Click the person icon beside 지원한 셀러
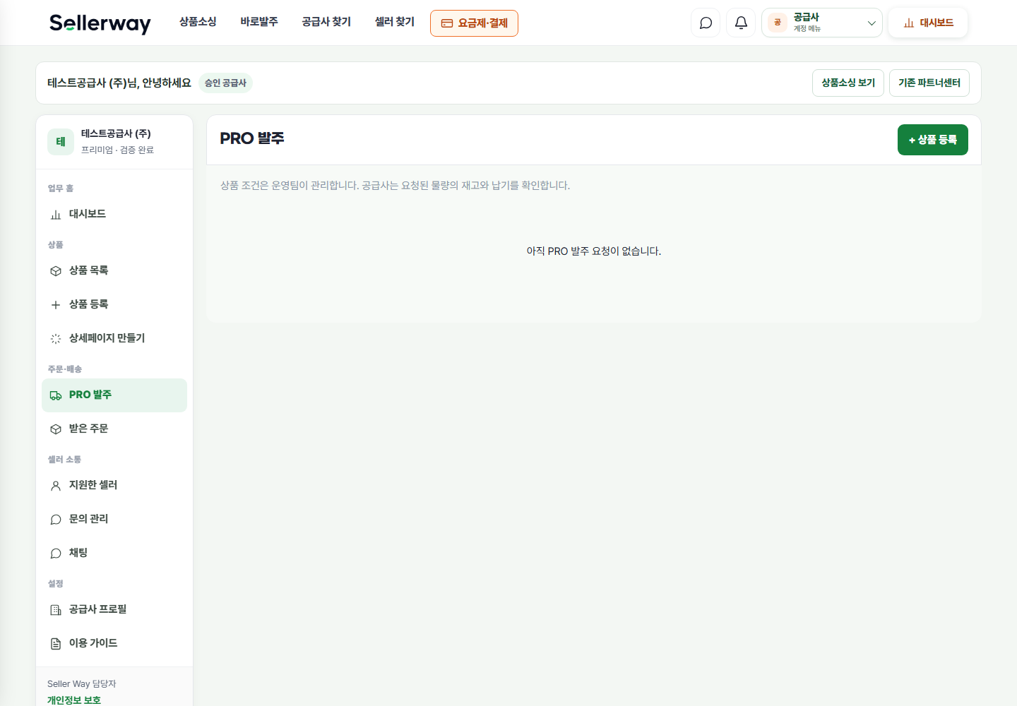Image resolution: width=1017 pixels, height=706 pixels. point(56,486)
